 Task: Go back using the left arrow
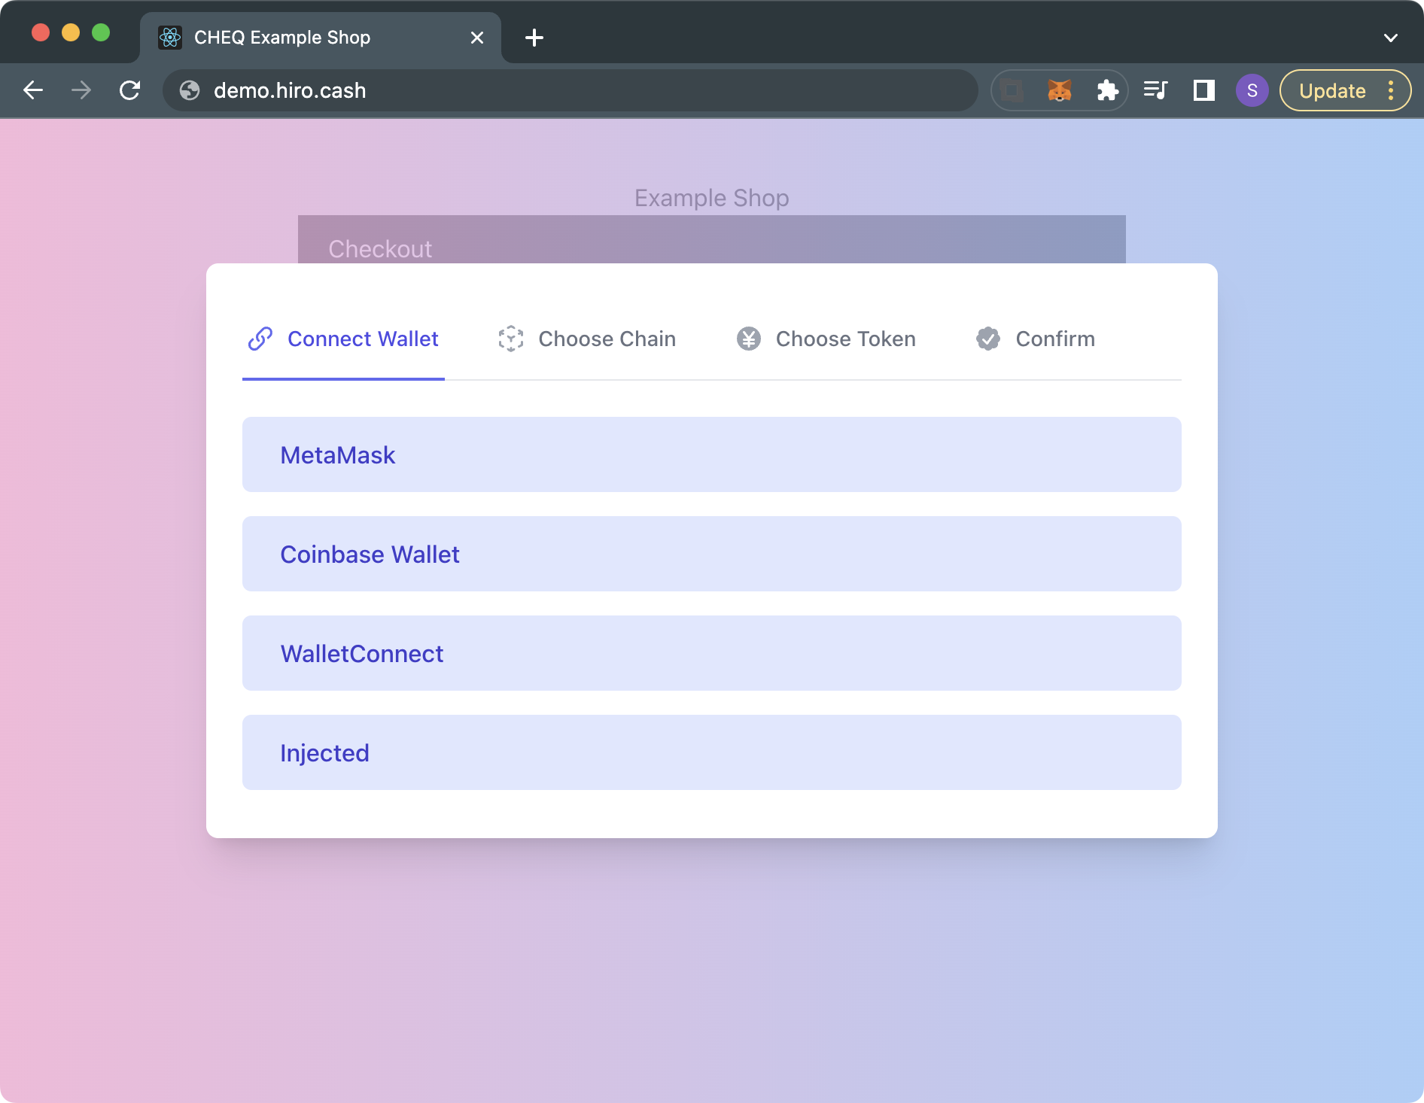[x=33, y=91]
